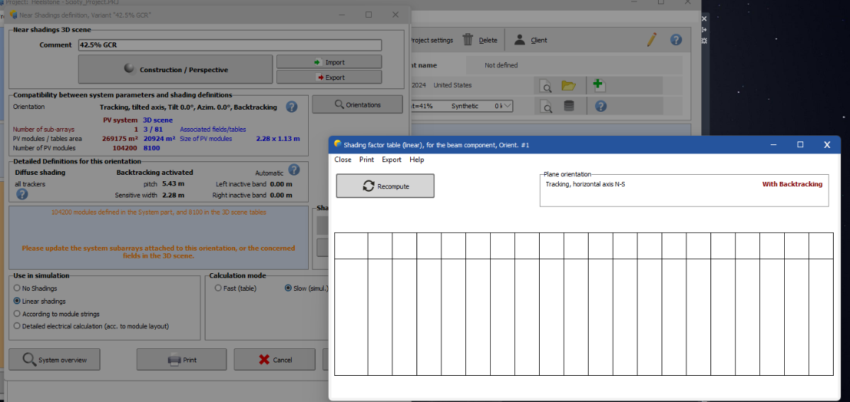Click the trash can Delete icon
Screen dimensions: 850x402
click(468, 40)
